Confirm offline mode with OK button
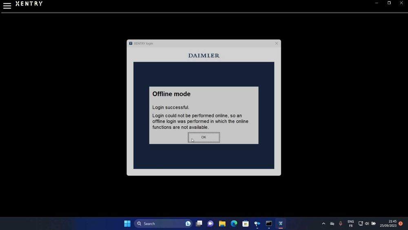 [x=204, y=137]
